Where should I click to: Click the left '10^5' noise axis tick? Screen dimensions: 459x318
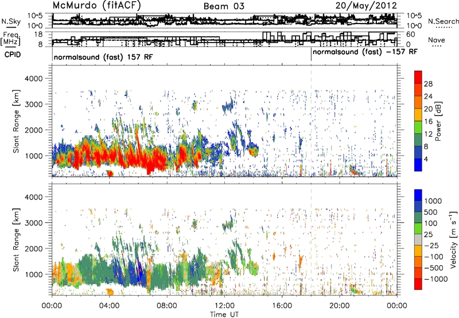tap(35, 16)
